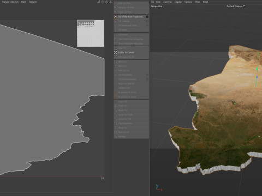Run Set UVW from Projection
This screenshot has height=196, width=262.
tap(131, 17)
